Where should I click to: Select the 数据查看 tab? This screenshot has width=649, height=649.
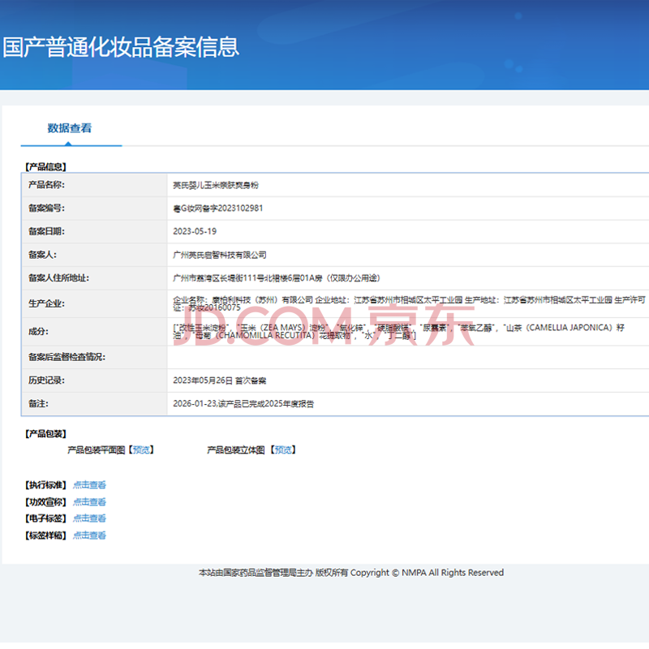(x=70, y=128)
